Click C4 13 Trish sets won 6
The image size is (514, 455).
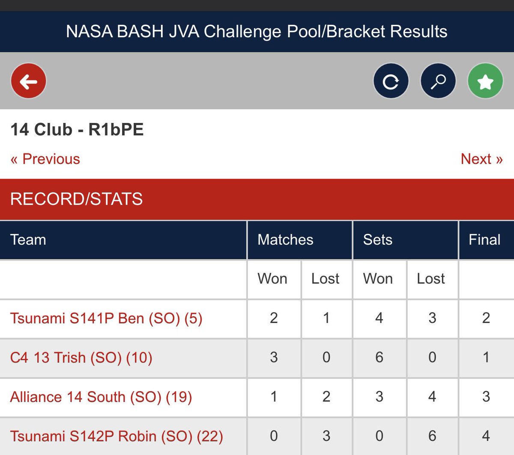click(380, 358)
